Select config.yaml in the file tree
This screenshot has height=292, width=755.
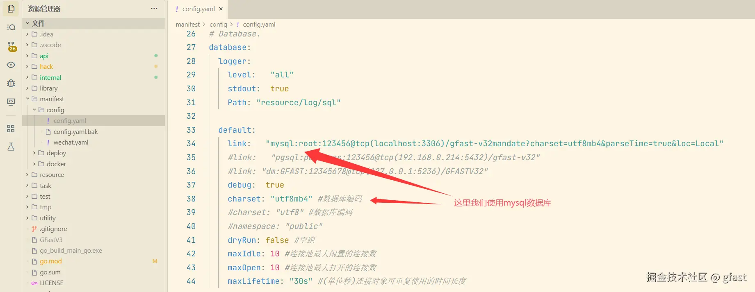(94, 120)
